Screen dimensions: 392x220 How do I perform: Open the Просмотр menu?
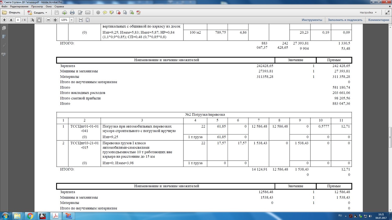point(37,7)
